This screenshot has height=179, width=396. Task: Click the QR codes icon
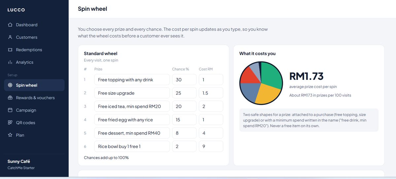[x=10, y=123]
